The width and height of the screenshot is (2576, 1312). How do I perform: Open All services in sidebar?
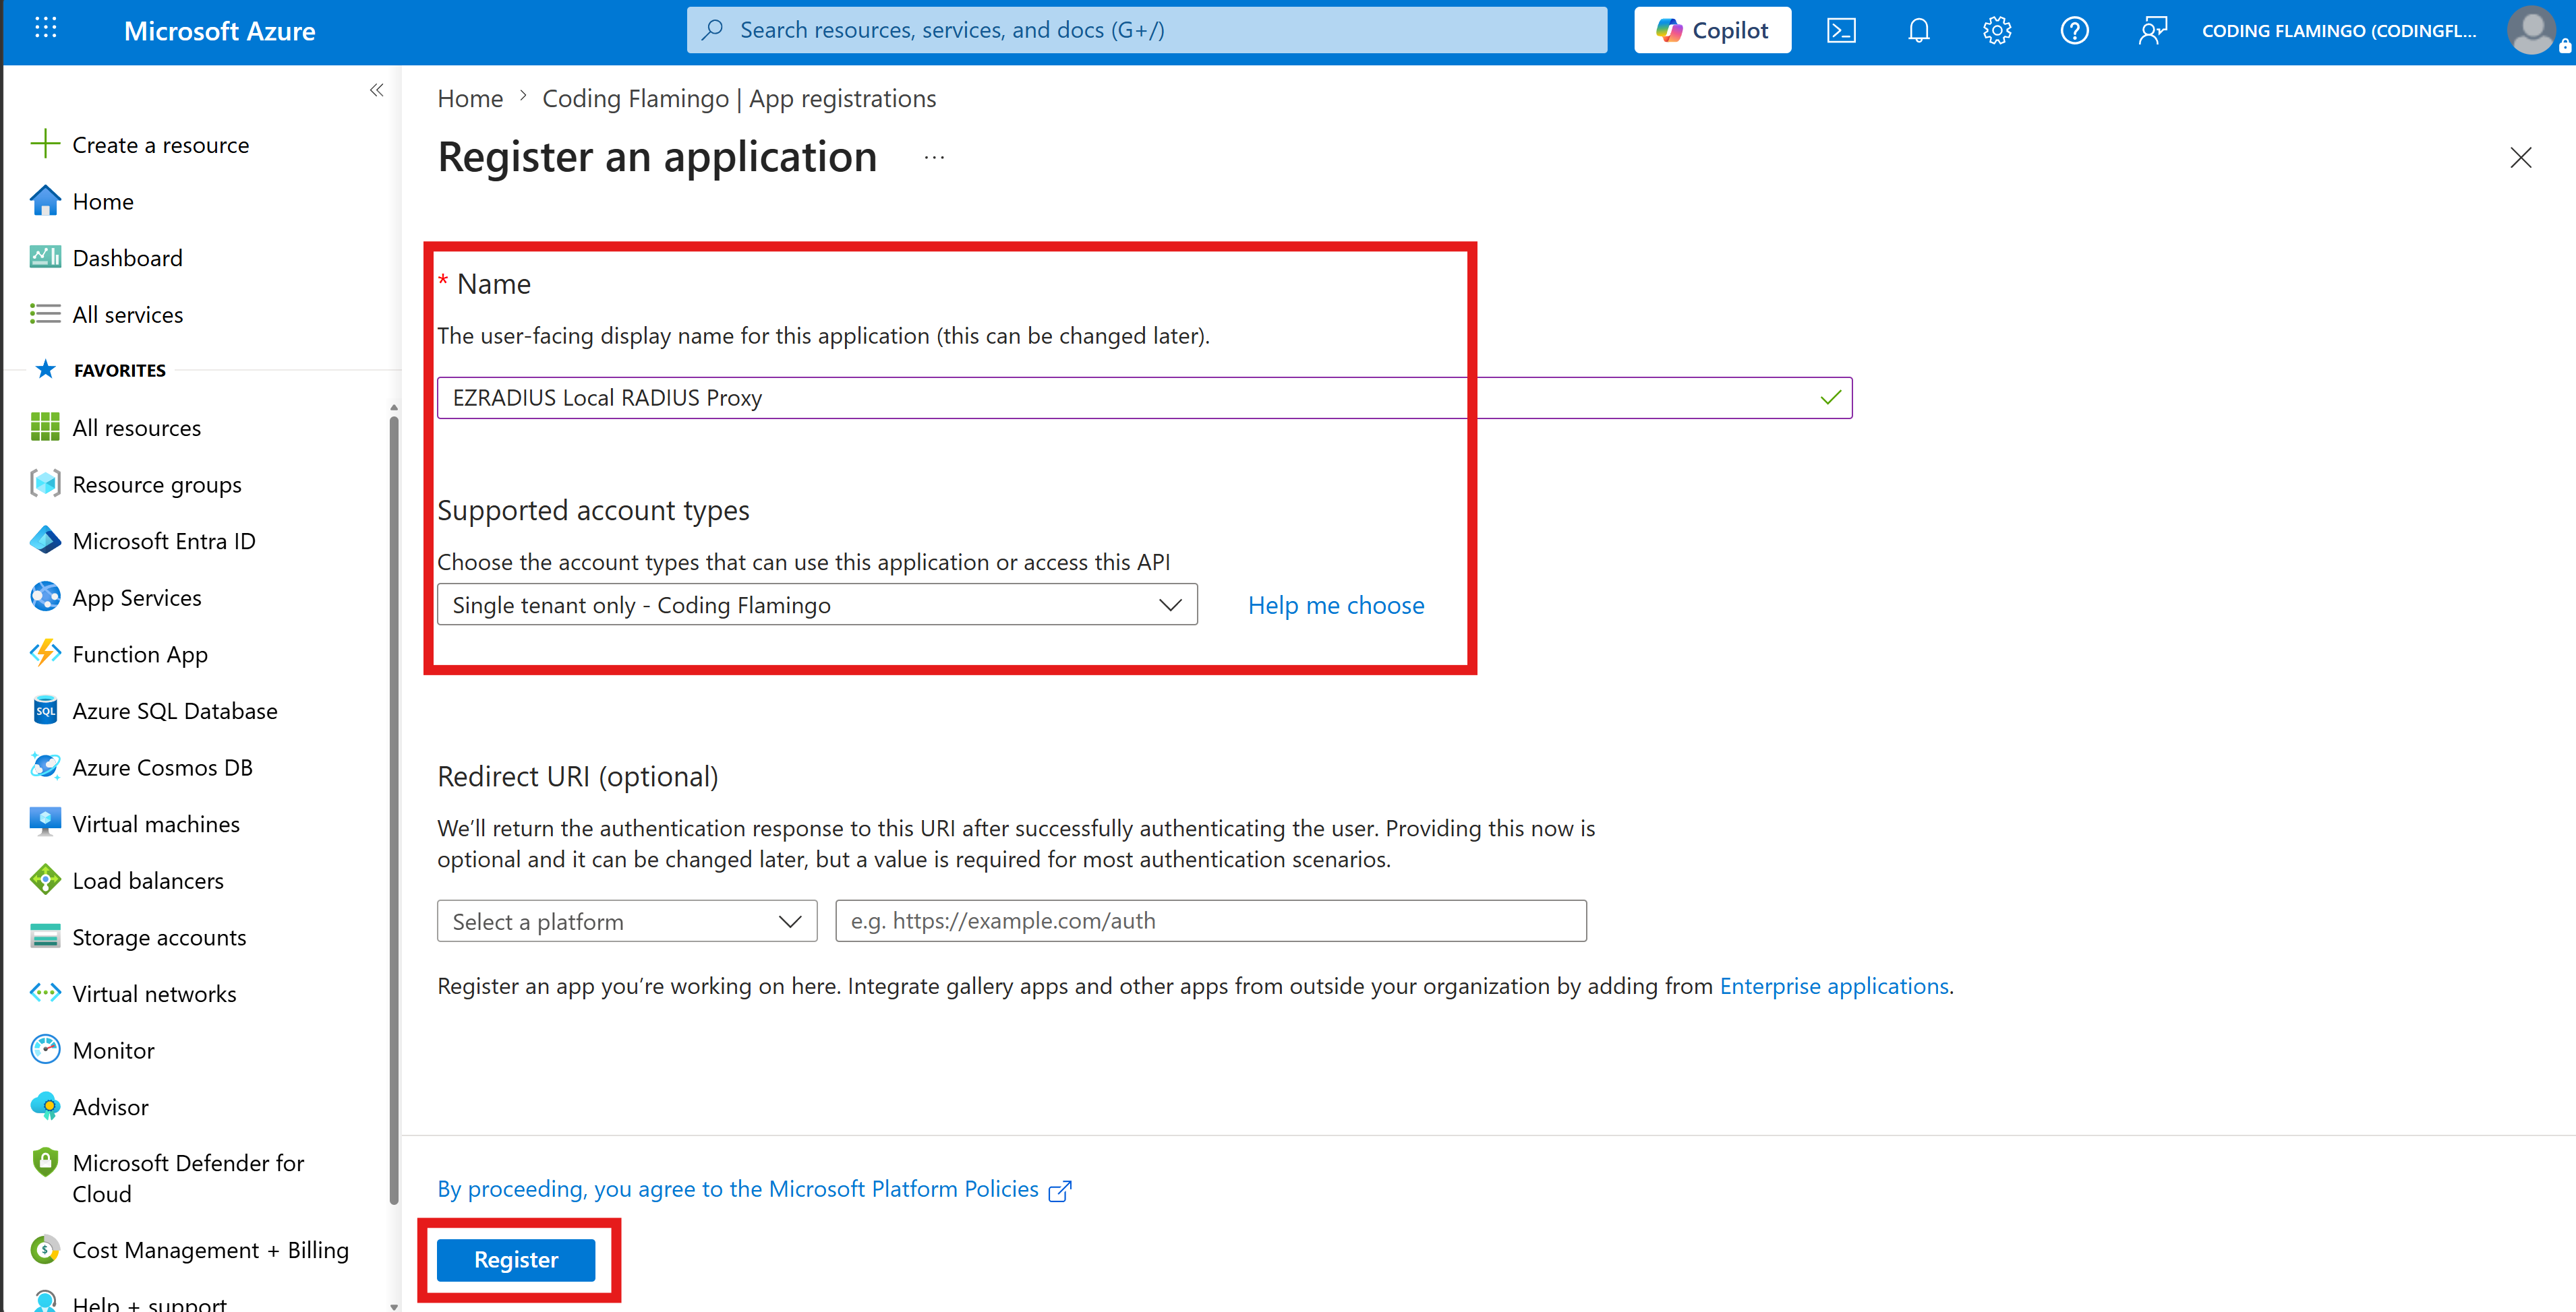click(x=127, y=315)
